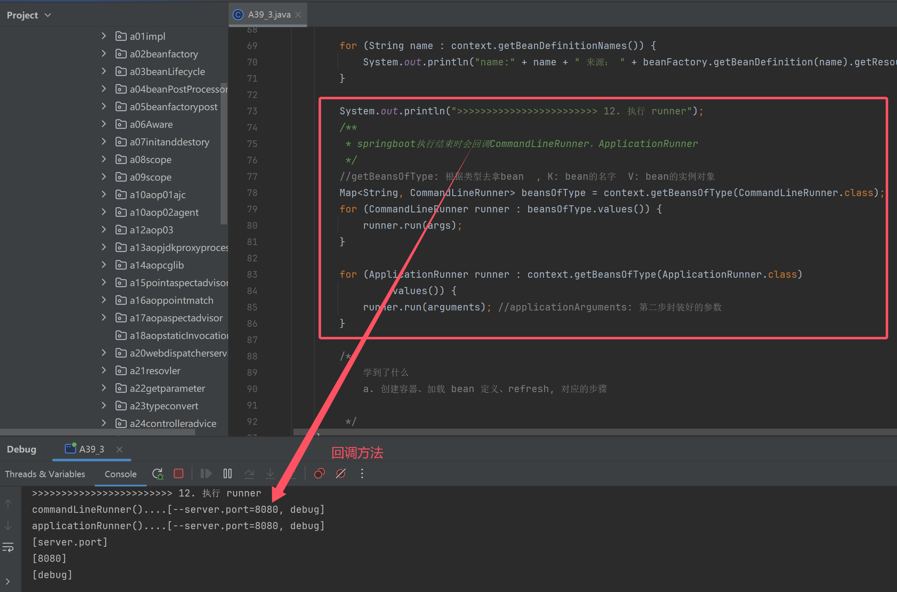Expand the a09scope folder
This screenshot has height=592, width=897.
(104, 177)
